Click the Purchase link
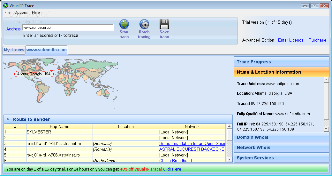 317,40
